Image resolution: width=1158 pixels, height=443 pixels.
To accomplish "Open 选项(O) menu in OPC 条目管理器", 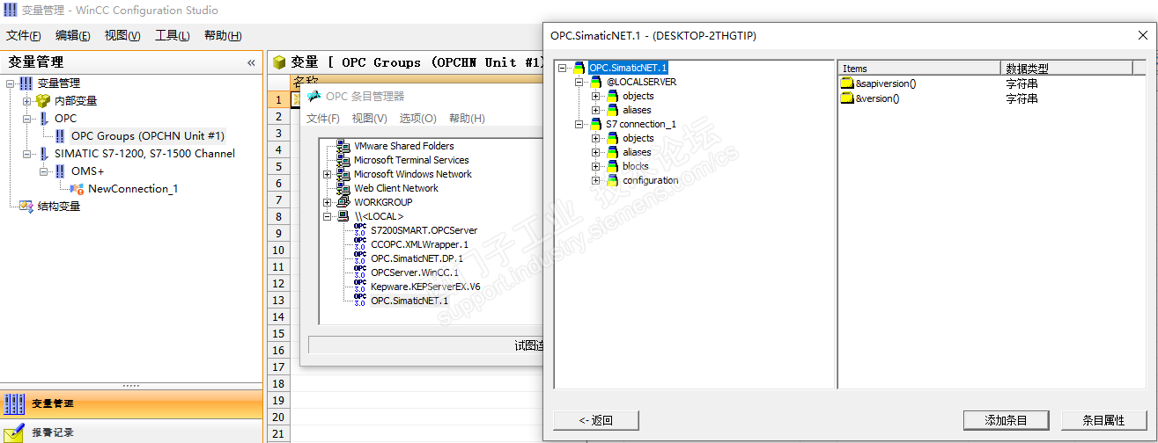I will 417,119.
